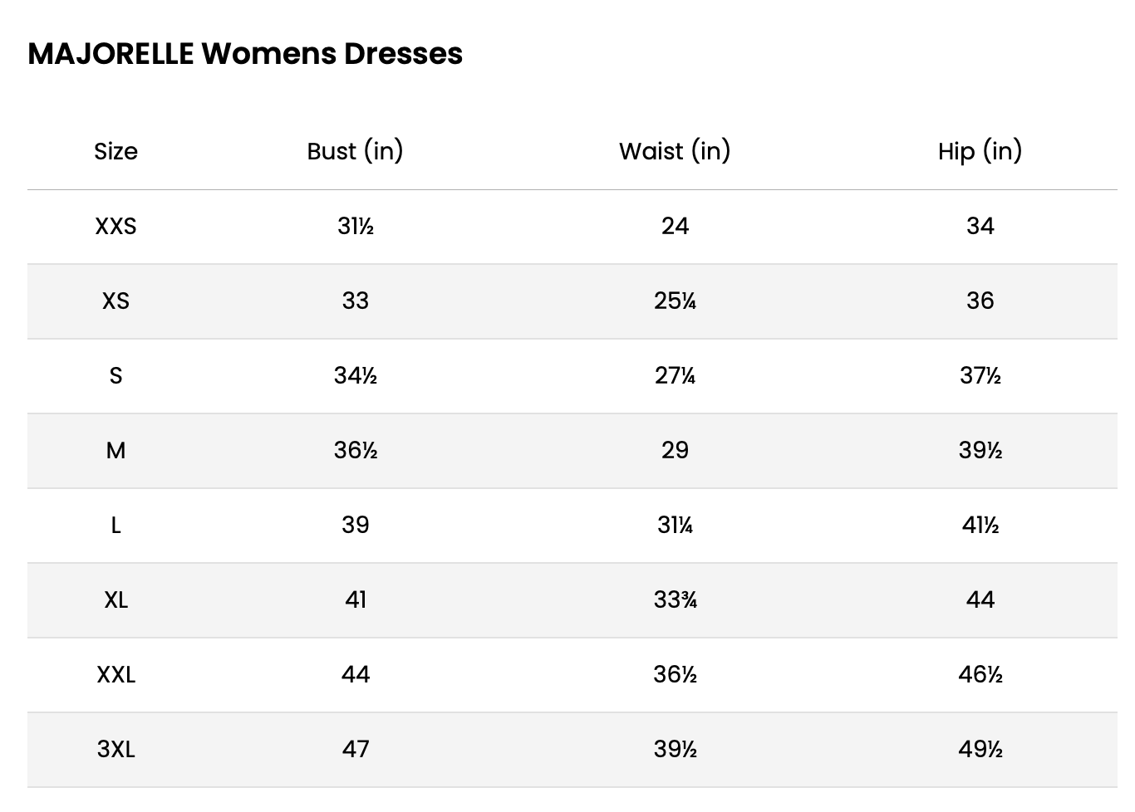
Task: Click the 3XL hip value 49½
Action: [x=980, y=749]
